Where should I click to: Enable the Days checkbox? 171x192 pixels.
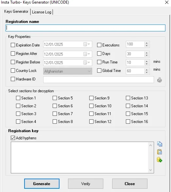99,54
